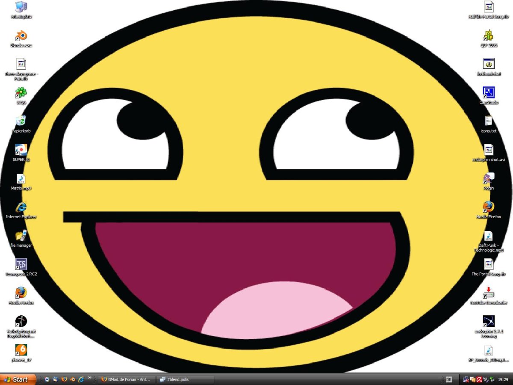Click the forkbomb.bat file icon
The image size is (513, 385).
pyautogui.click(x=489, y=64)
